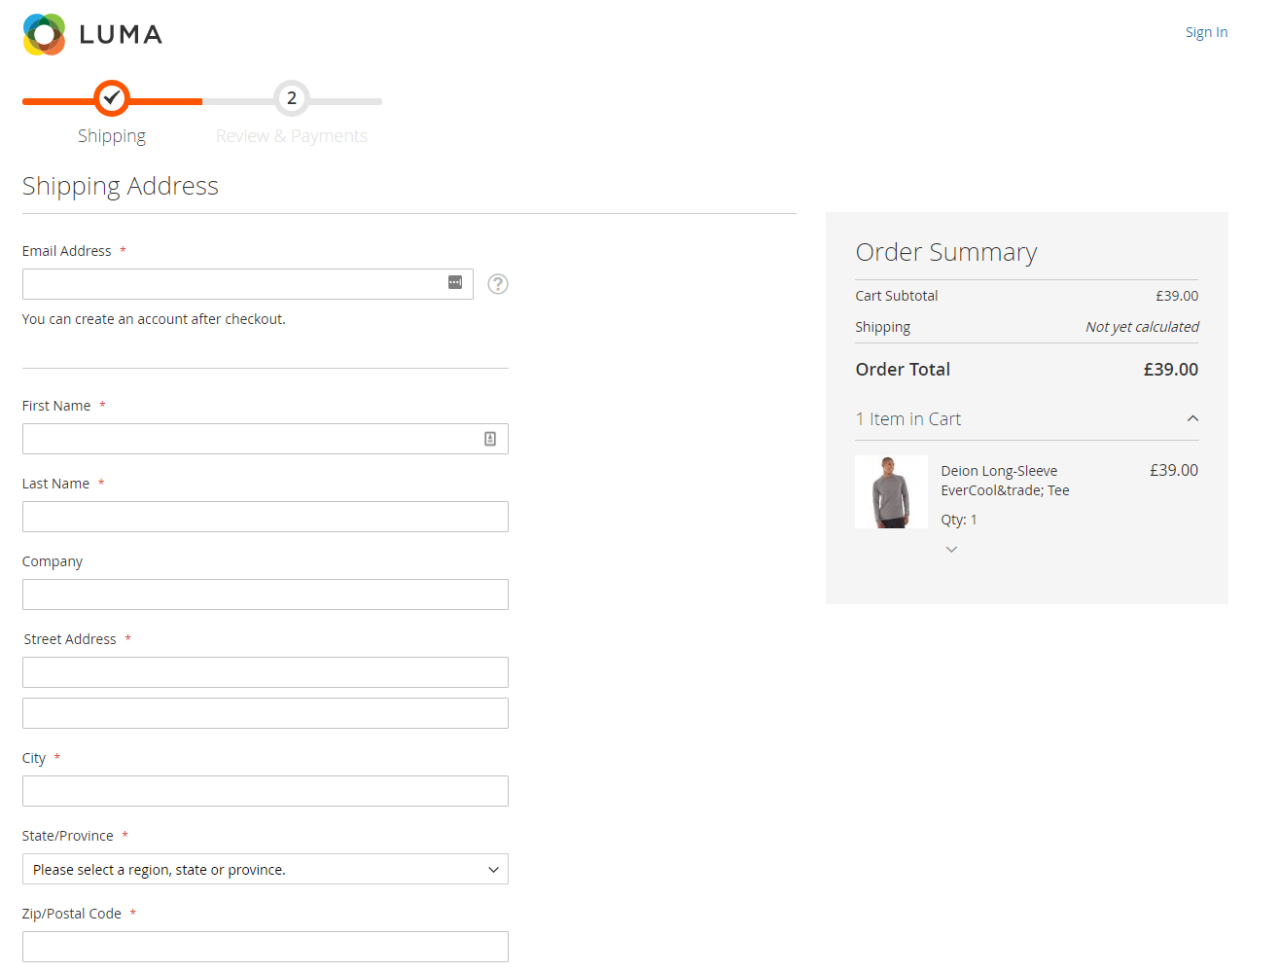Focus the Last Name input field
The image size is (1280, 972).
[x=266, y=517]
